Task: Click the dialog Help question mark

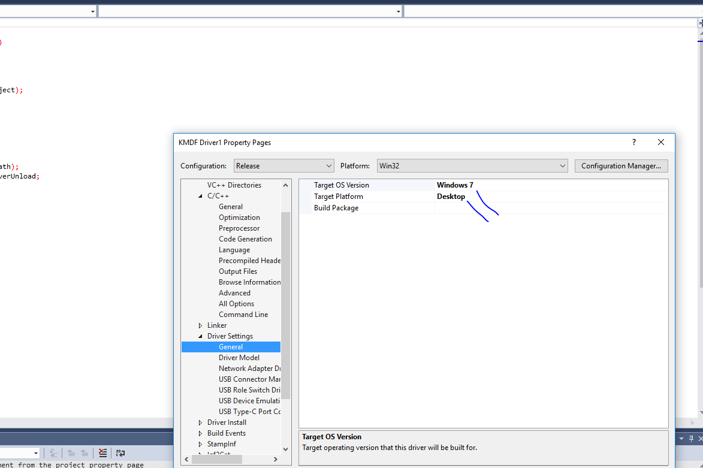Action: pyautogui.click(x=634, y=142)
